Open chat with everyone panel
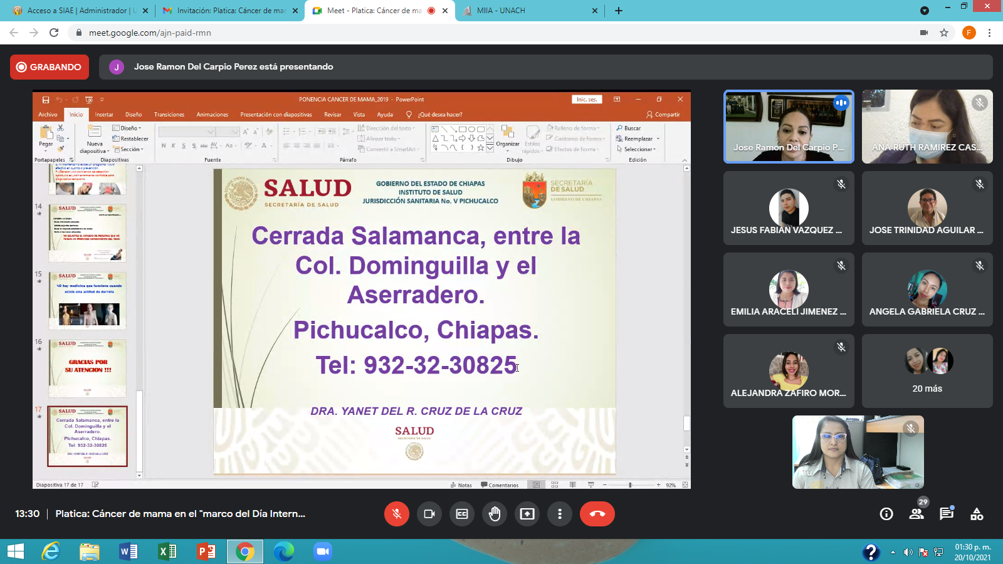Screen dimensions: 1003x564 [947, 514]
